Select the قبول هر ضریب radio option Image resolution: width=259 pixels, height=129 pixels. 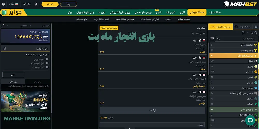(47, 67)
